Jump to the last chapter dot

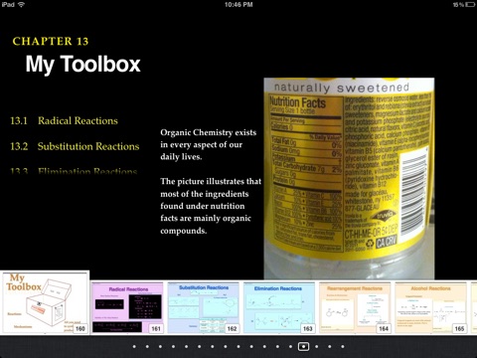(343, 347)
